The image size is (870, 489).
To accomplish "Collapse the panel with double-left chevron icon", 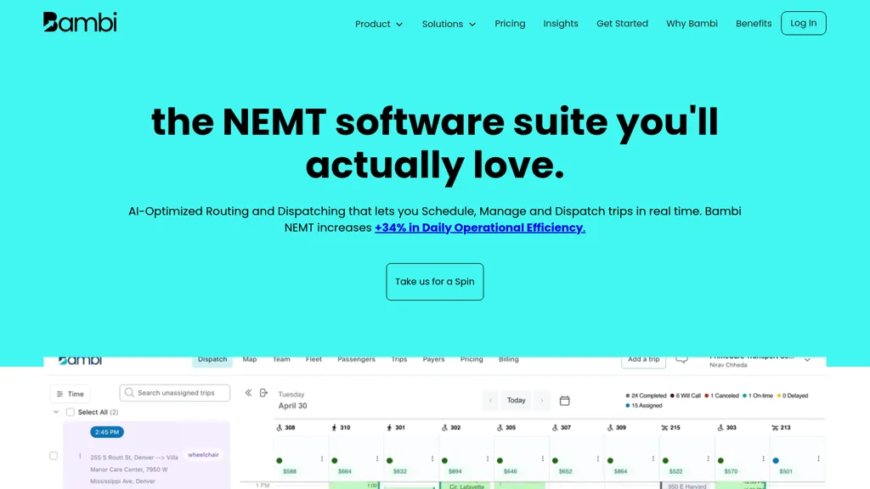I will tap(249, 393).
